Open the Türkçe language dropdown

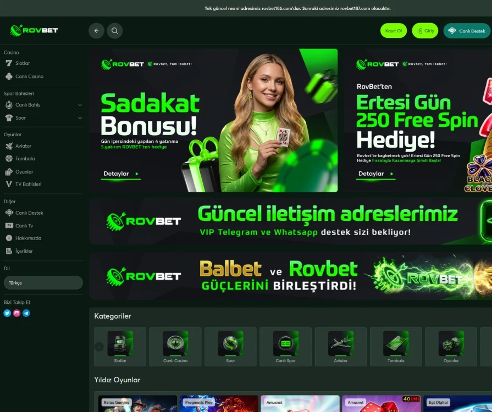[x=43, y=282]
